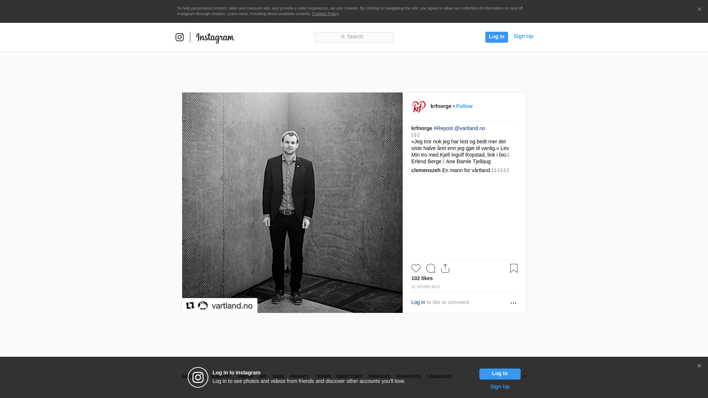Click the Instagram wordmark logo
The image size is (708, 398).
pos(215,38)
